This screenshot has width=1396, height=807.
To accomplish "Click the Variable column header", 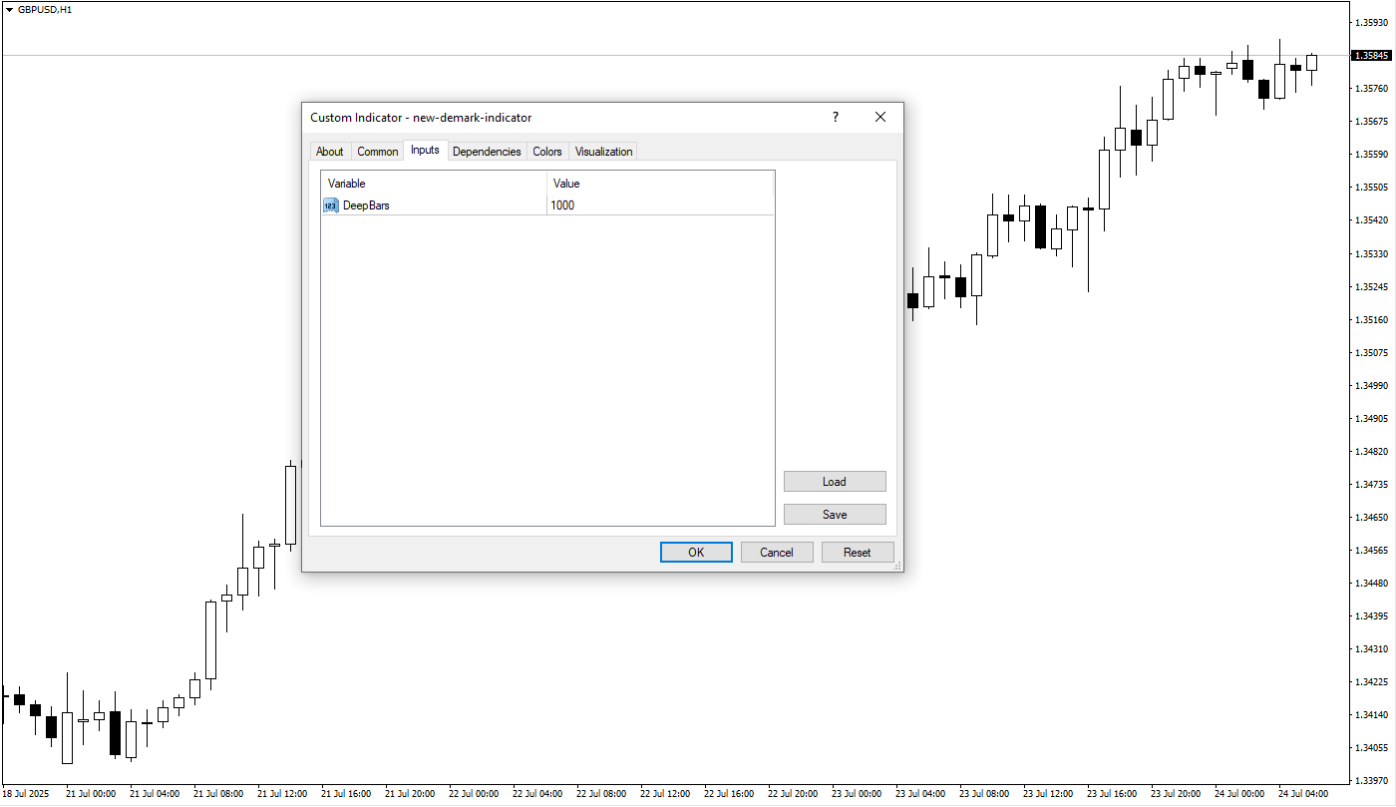I will [x=434, y=184].
